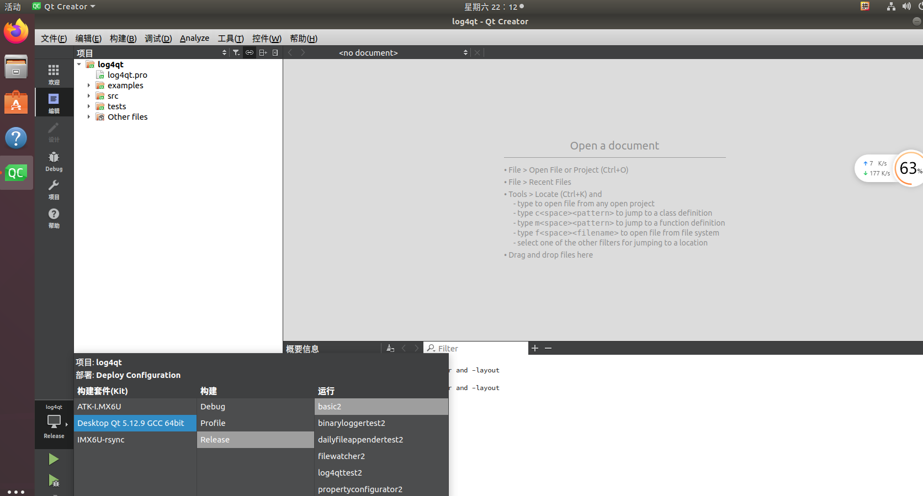The image size is (923, 496).
Task: Select propertyconfigurator2 run configuration
Action: tap(381, 489)
